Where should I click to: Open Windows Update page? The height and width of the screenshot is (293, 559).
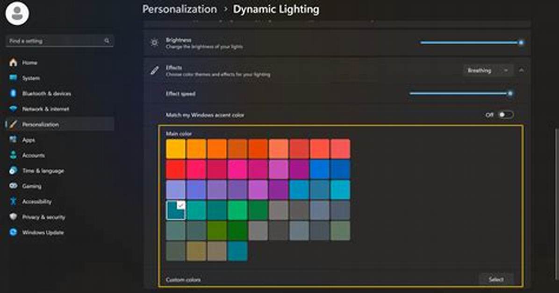coord(59,232)
